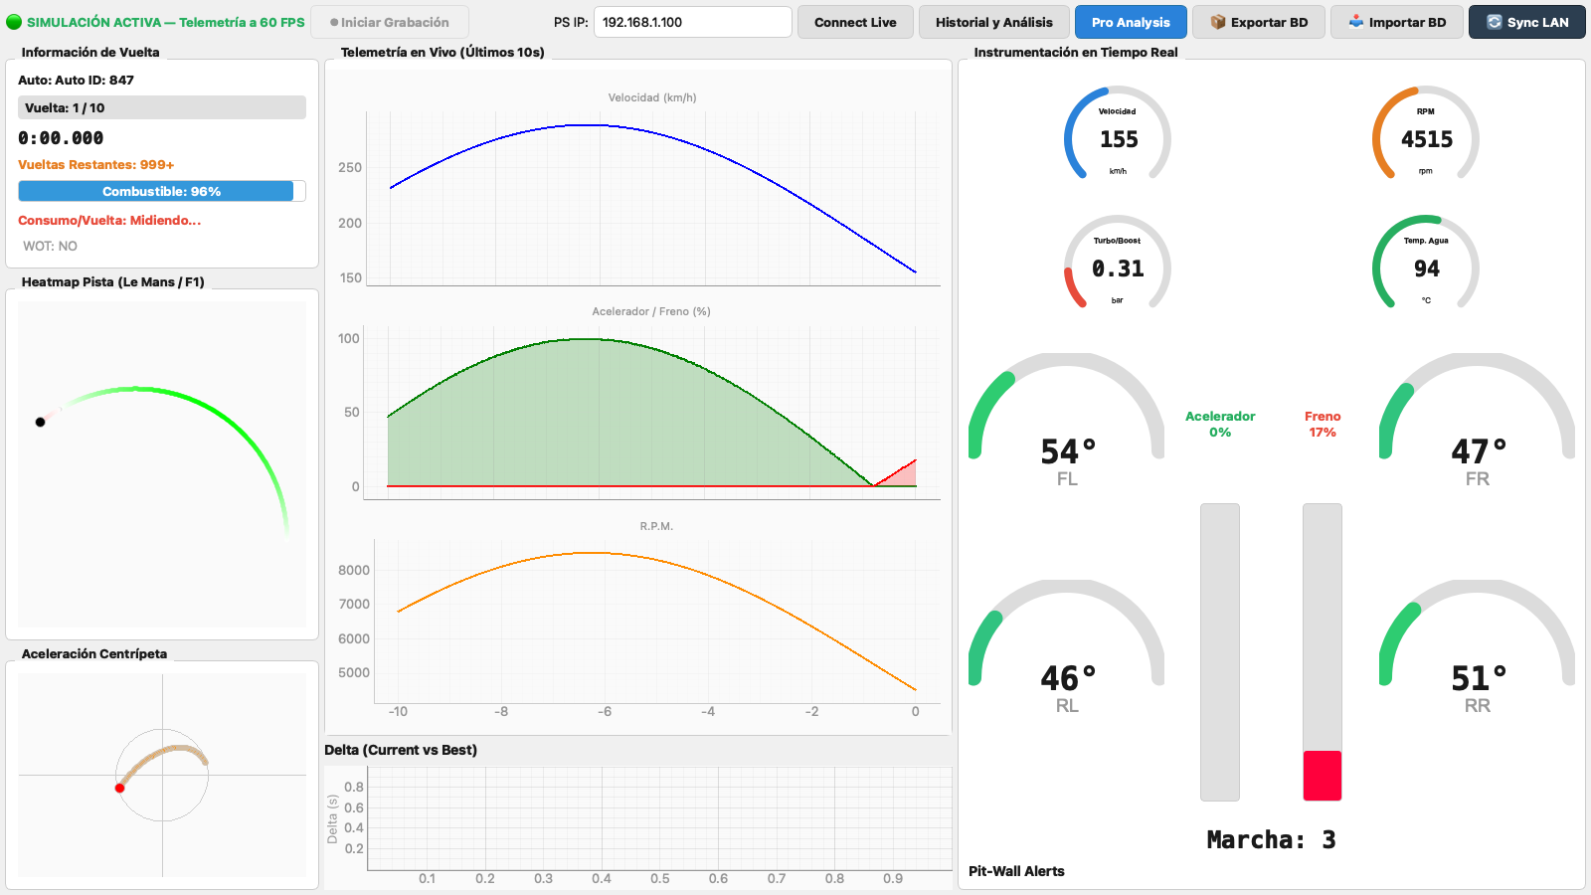Click the Pit-Wall Alerts heading
1591x895 pixels.
coord(1016,871)
